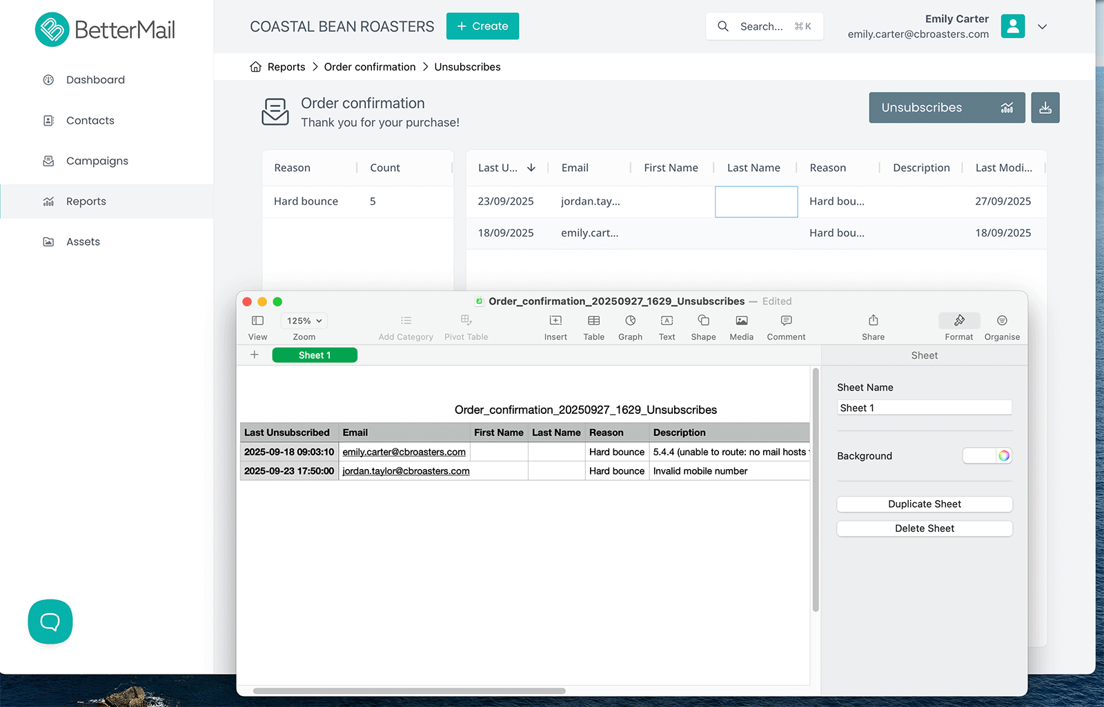Select the Shape toolbar icon
This screenshot has height=707, width=1104.
pos(703,321)
